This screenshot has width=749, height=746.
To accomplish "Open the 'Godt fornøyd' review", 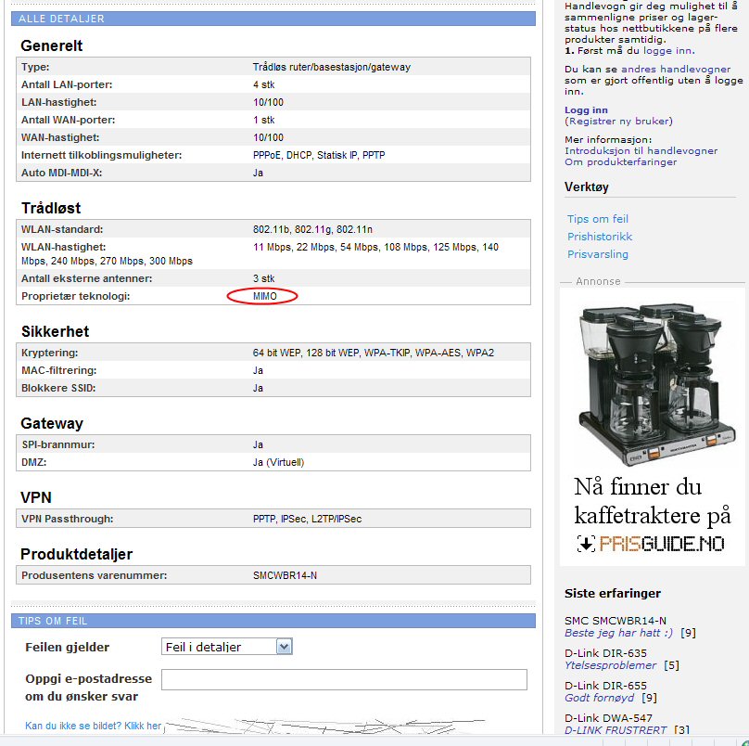I will click(599, 698).
